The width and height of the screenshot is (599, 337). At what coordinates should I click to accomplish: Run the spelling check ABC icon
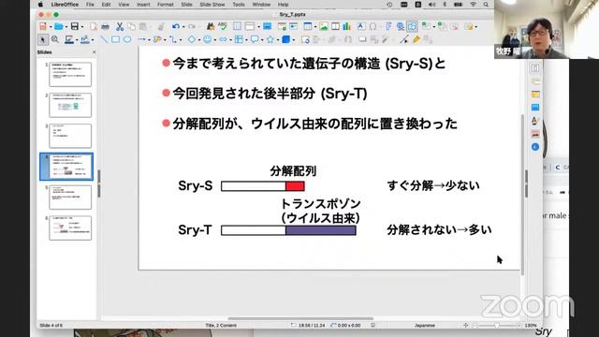pyautogui.click(x=223, y=26)
